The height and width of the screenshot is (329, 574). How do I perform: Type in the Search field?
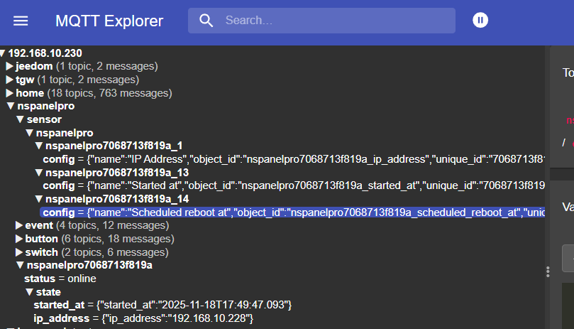coord(333,21)
